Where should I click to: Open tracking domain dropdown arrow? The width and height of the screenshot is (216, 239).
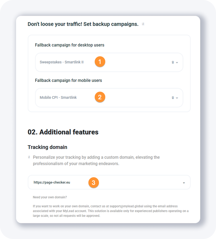184,182
